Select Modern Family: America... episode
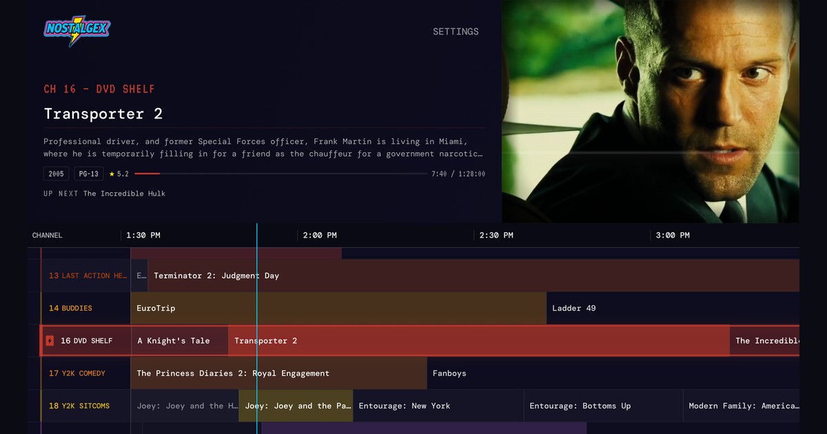This screenshot has width=827, height=434. pos(742,406)
